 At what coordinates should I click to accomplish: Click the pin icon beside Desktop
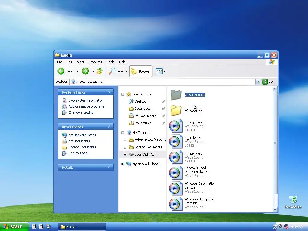tap(163, 101)
